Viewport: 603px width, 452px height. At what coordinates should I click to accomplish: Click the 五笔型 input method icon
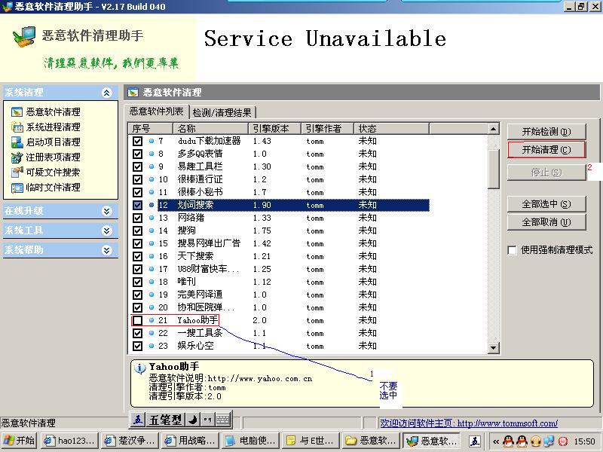tap(139, 420)
